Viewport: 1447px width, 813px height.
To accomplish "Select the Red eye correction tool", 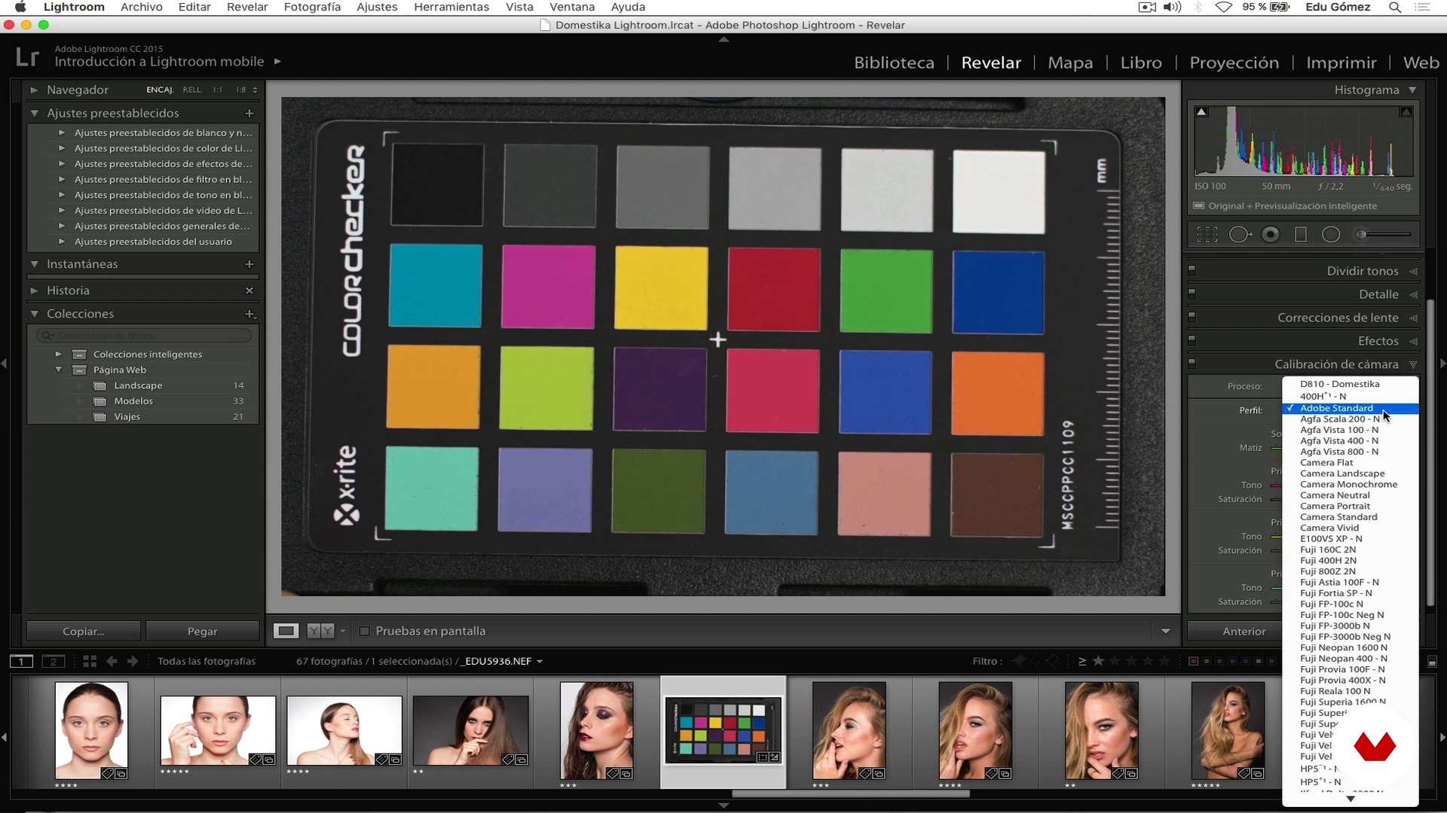I will [1271, 235].
